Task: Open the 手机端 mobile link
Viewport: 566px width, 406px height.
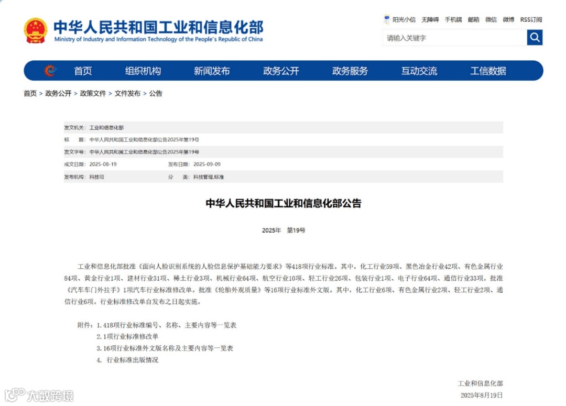Action: (453, 19)
